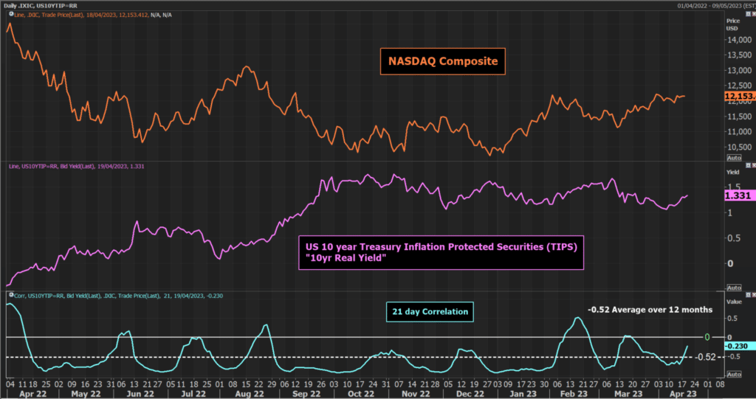Click the cyan -0.230 correlation value tag

(x=740, y=346)
